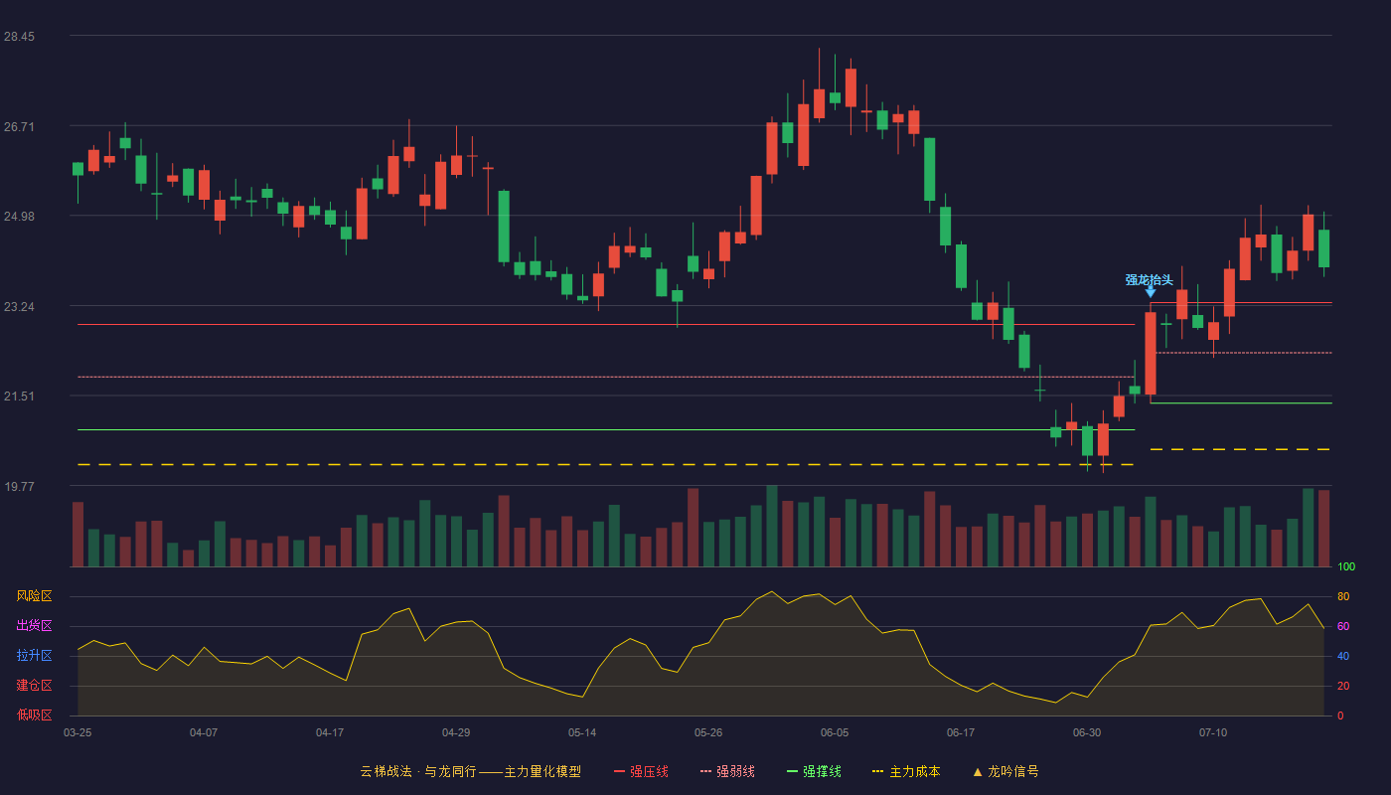Click the 07-10 date label

point(1213,732)
